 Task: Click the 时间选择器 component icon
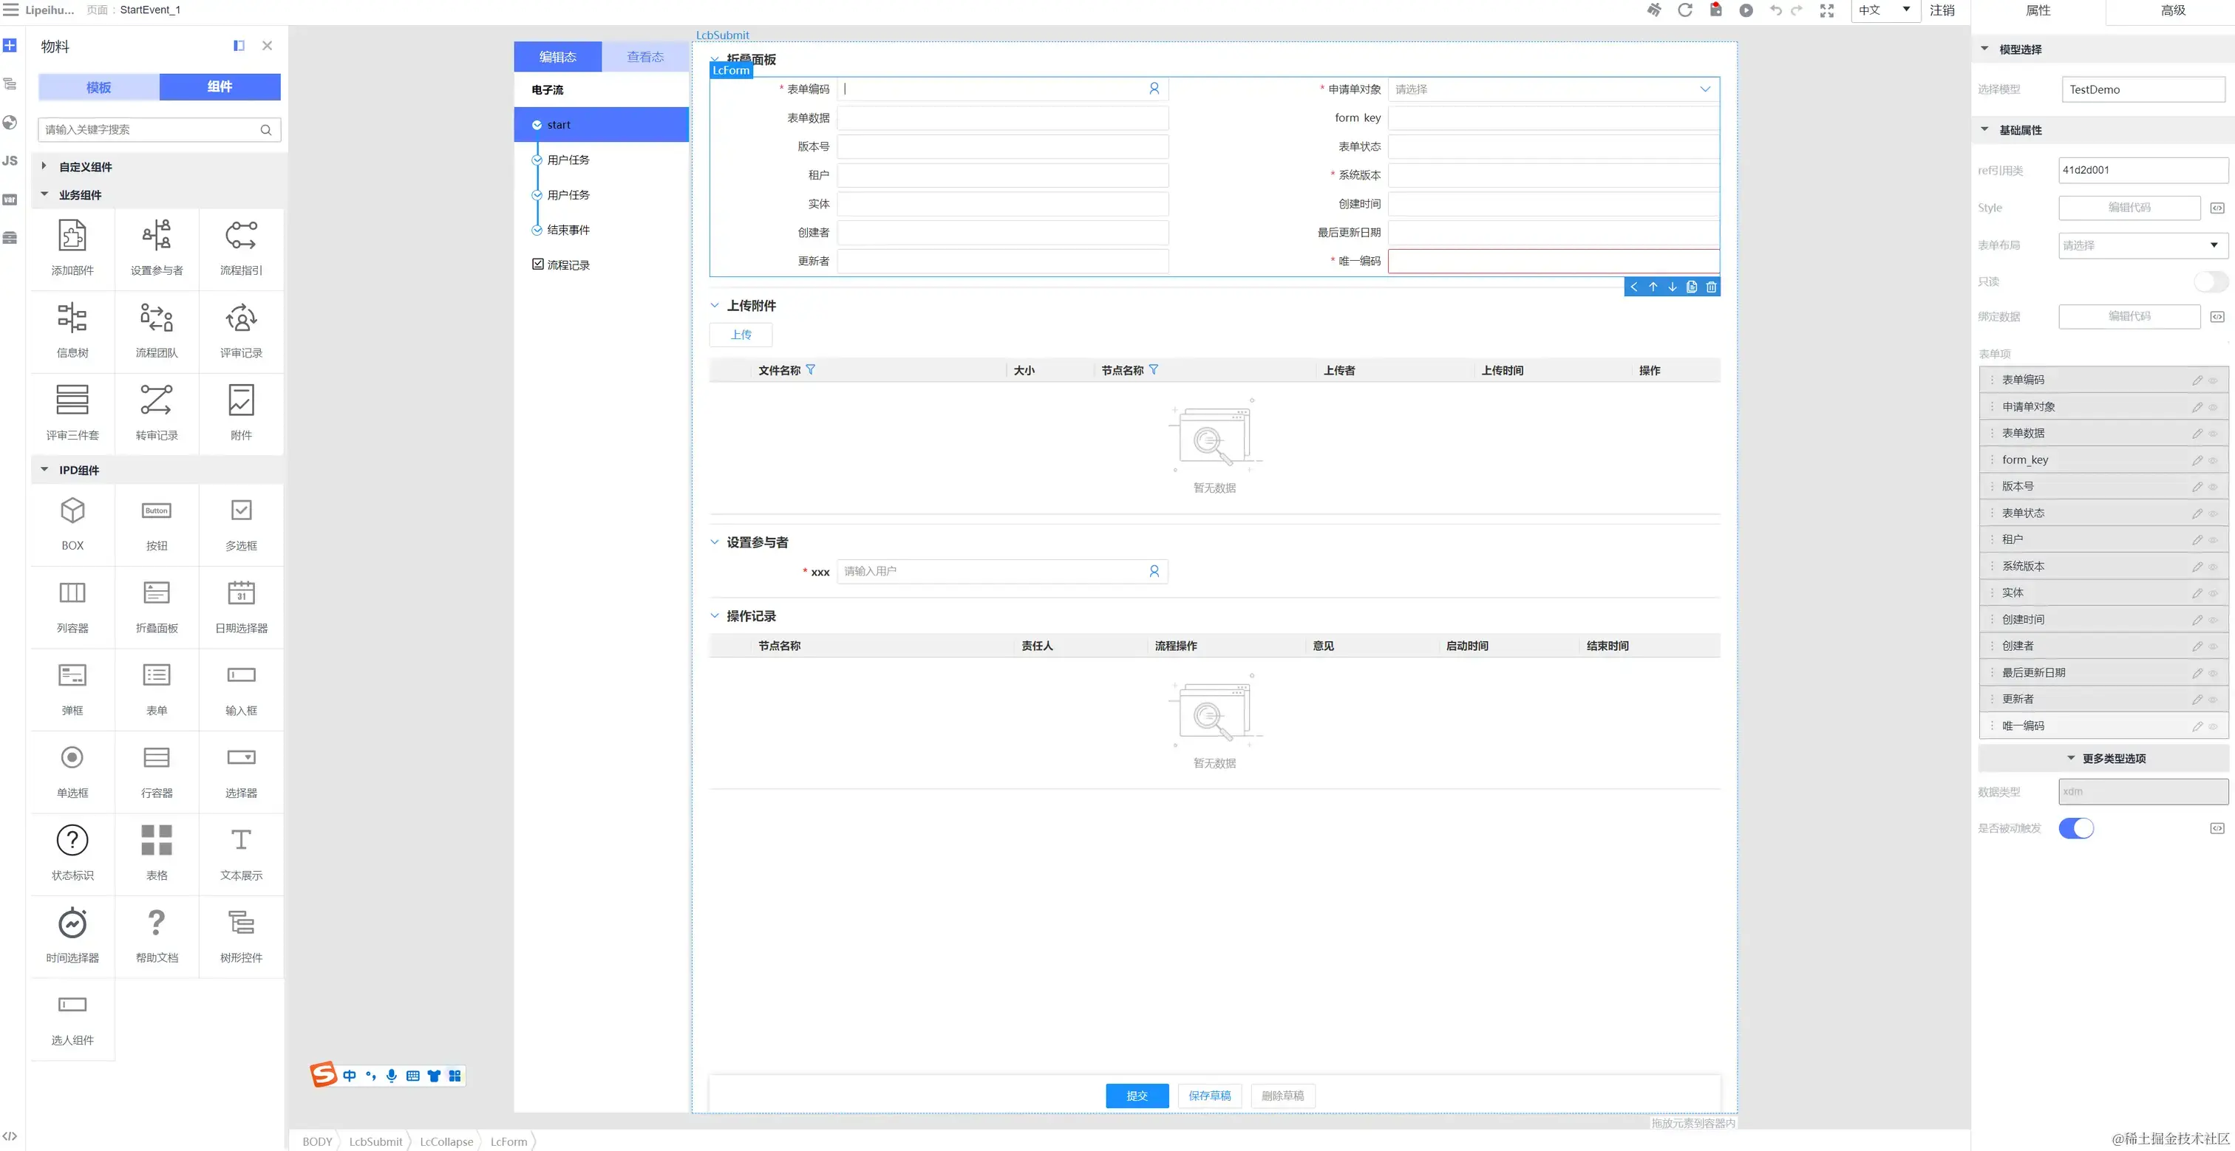(x=72, y=923)
